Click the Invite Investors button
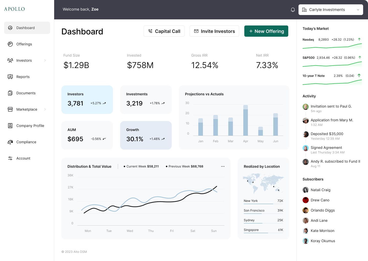 [x=214, y=31]
